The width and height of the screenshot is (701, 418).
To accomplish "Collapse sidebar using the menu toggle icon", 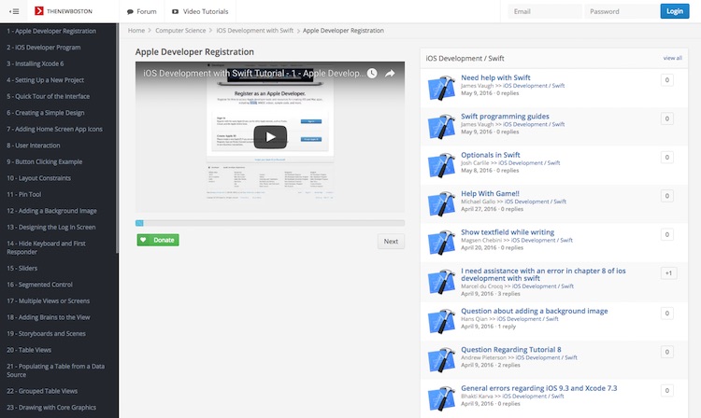I will click(14, 11).
